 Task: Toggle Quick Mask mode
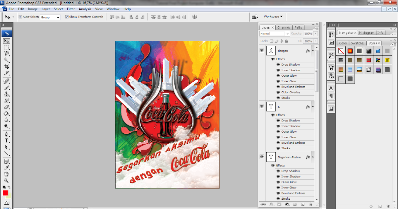click(7, 203)
